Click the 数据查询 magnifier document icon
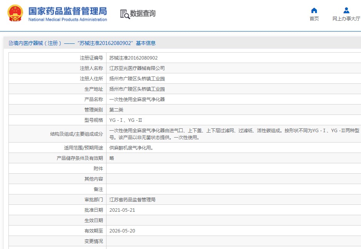Image resolution: width=361 pixels, height=249 pixels. point(125,14)
